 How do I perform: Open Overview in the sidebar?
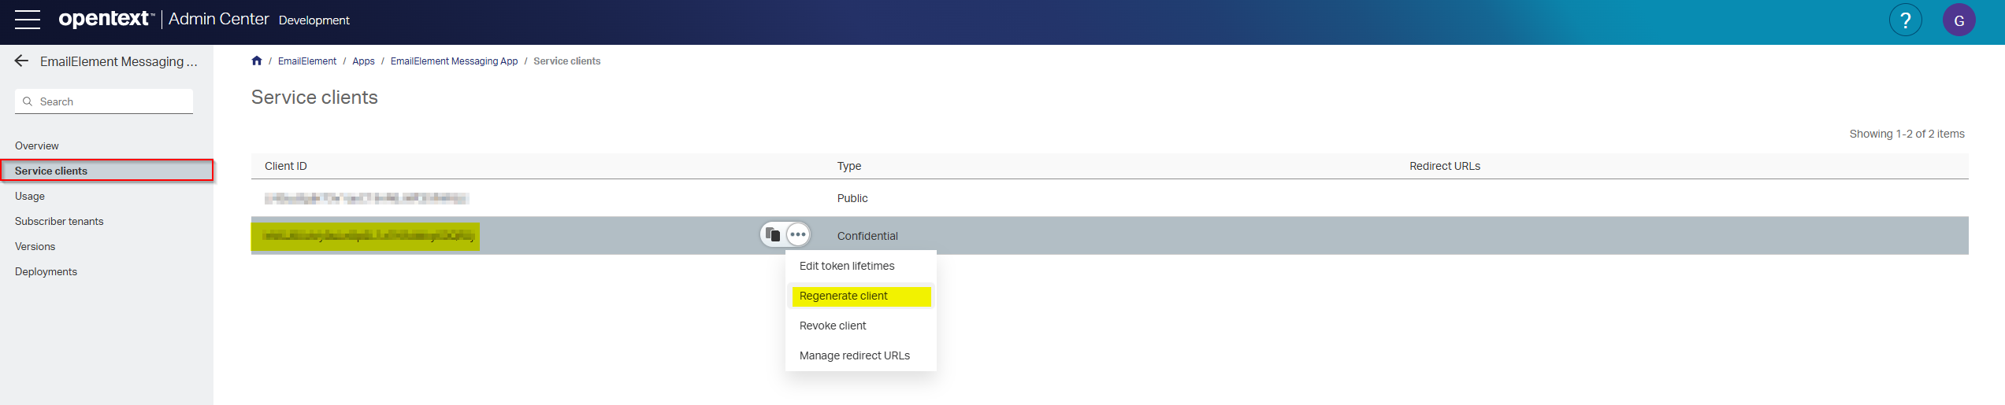pos(37,146)
